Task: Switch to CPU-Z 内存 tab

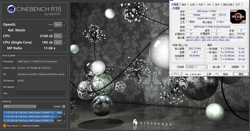Action: click(x=201, y=5)
